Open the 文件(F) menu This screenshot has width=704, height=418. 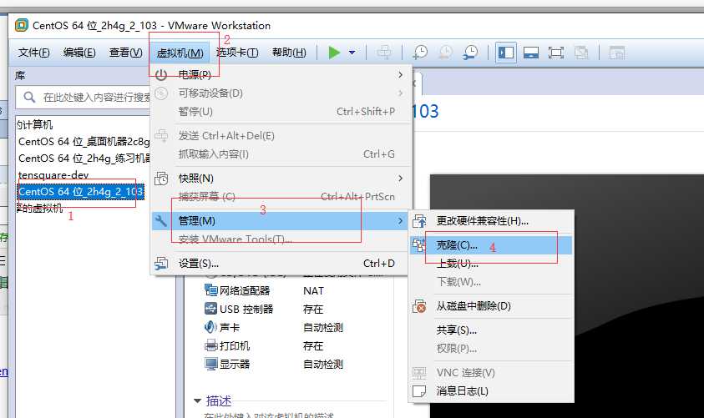tap(33, 53)
